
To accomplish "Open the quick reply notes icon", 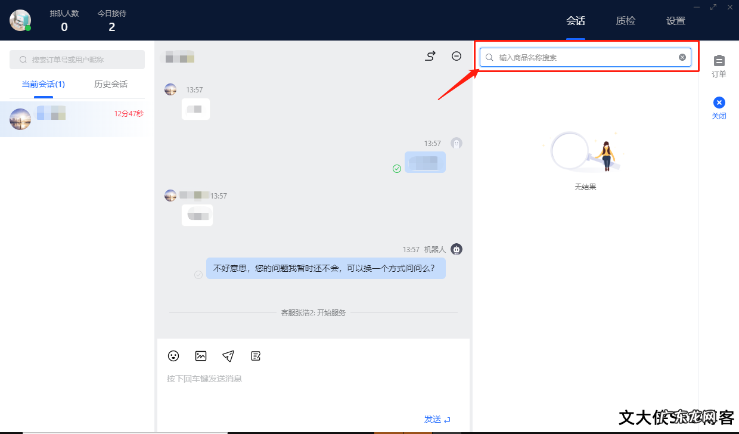I will (256, 356).
